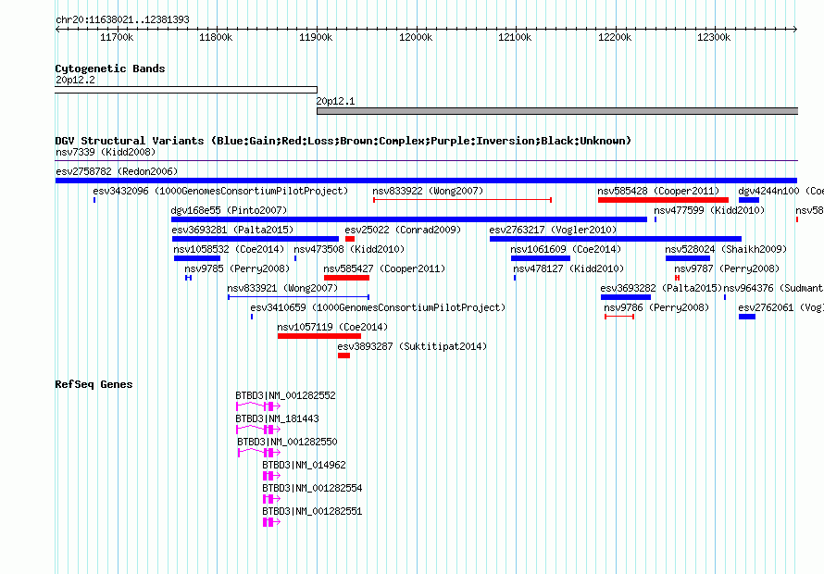The height and width of the screenshot is (574, 824).
Task: Click the esv2762061 blue bar
Action: pos(747,317)
